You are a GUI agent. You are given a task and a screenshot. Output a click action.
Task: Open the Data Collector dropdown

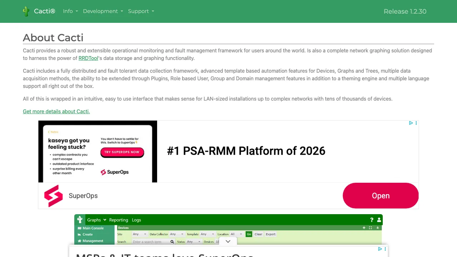point(177,234)
